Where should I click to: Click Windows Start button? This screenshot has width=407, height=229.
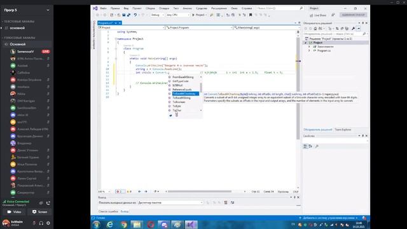(96, 225)
